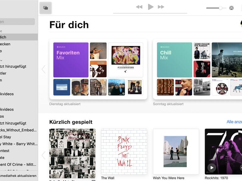Click The Wall album title
242x181 pixels.
tap(108, 178)
